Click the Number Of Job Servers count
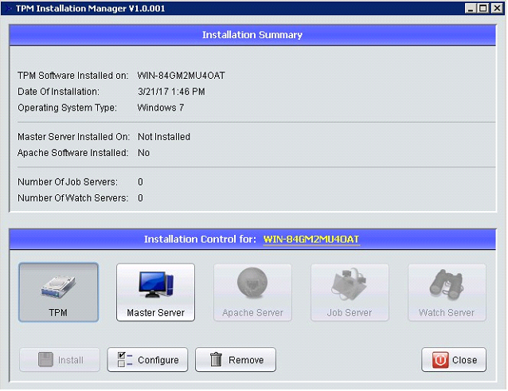508x391 pixels. [x=140, y=182]
